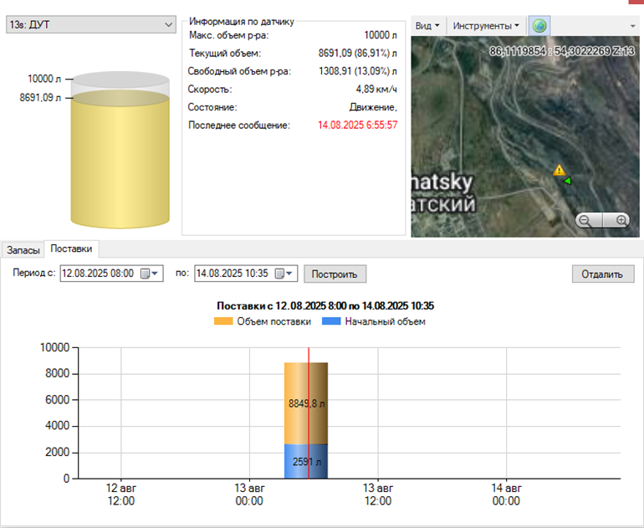Zoom in the map with plus magnifier
Viewport: 644px width, 528px height.
(x=621, y=220)
